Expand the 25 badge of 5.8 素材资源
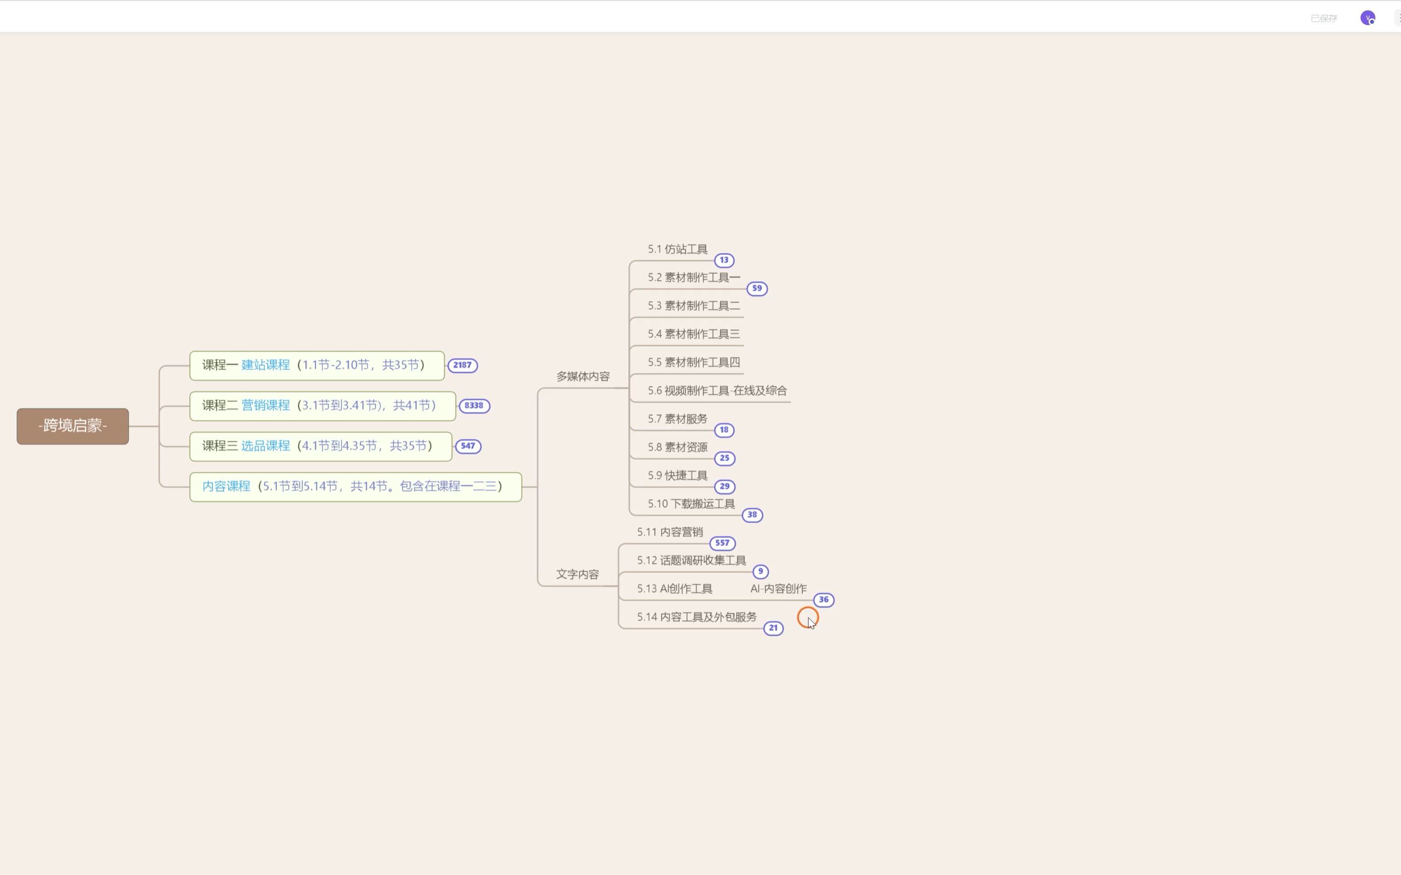This screenshot has width=1401, height=875. 724,458
